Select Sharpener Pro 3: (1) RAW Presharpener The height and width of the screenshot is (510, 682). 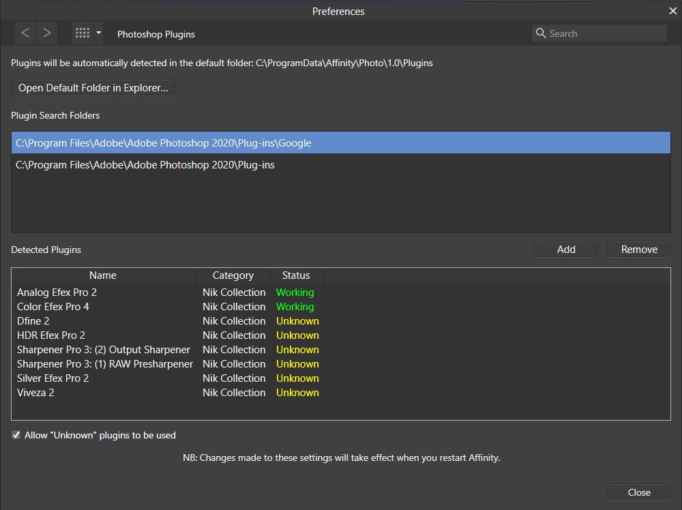click(340, 364)
